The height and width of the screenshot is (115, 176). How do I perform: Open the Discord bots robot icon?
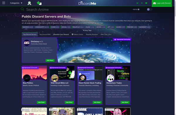click(29, 3)
